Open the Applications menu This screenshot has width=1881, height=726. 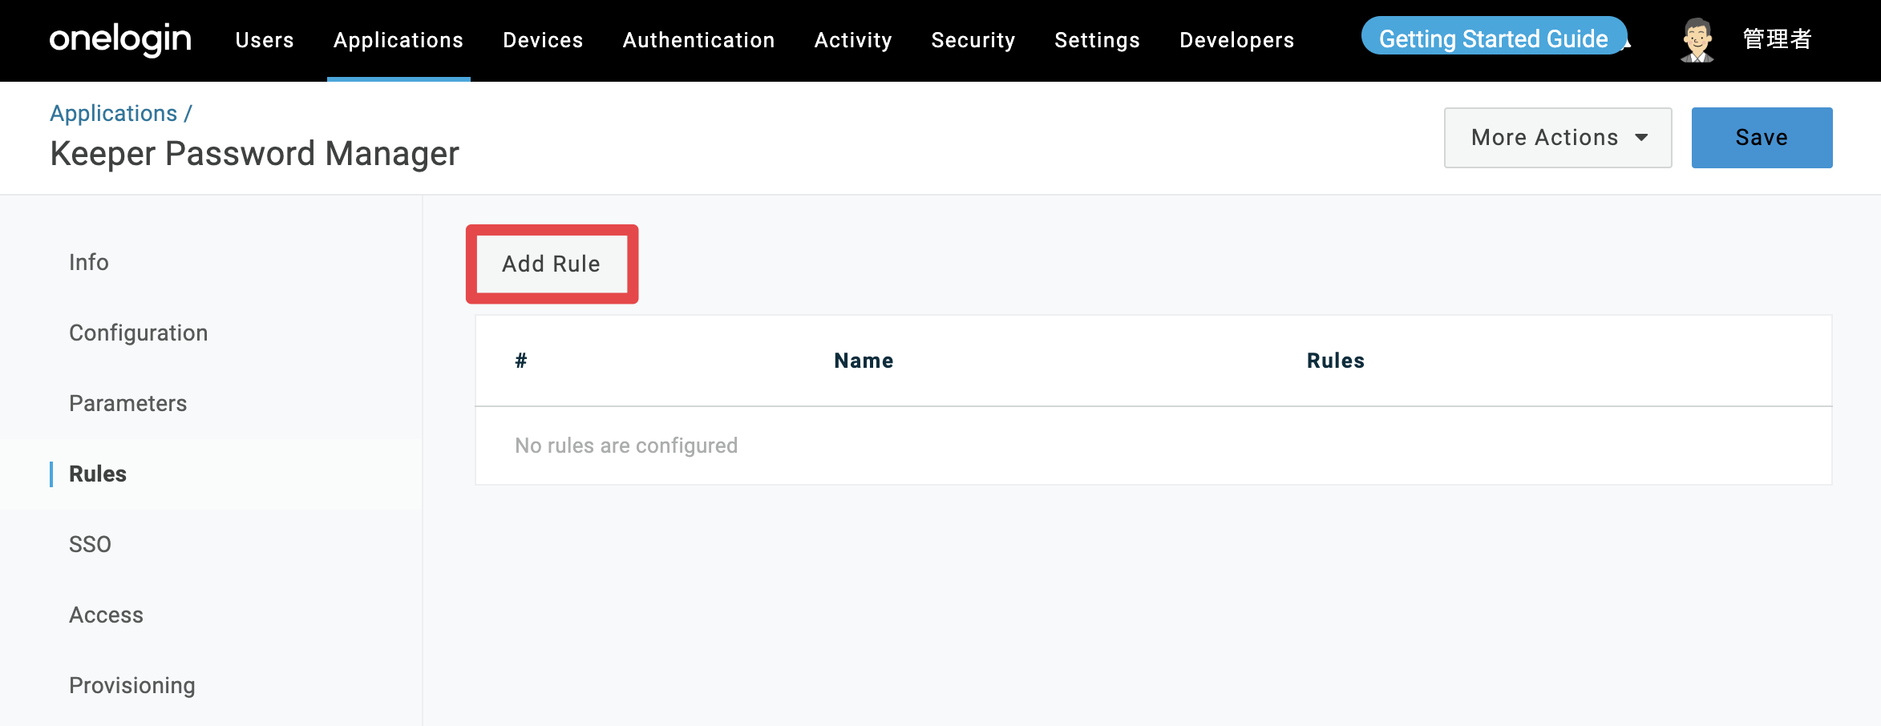(x=398, y=40)
